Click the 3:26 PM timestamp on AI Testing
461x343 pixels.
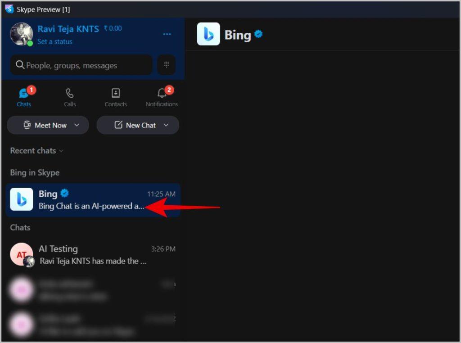163,249
